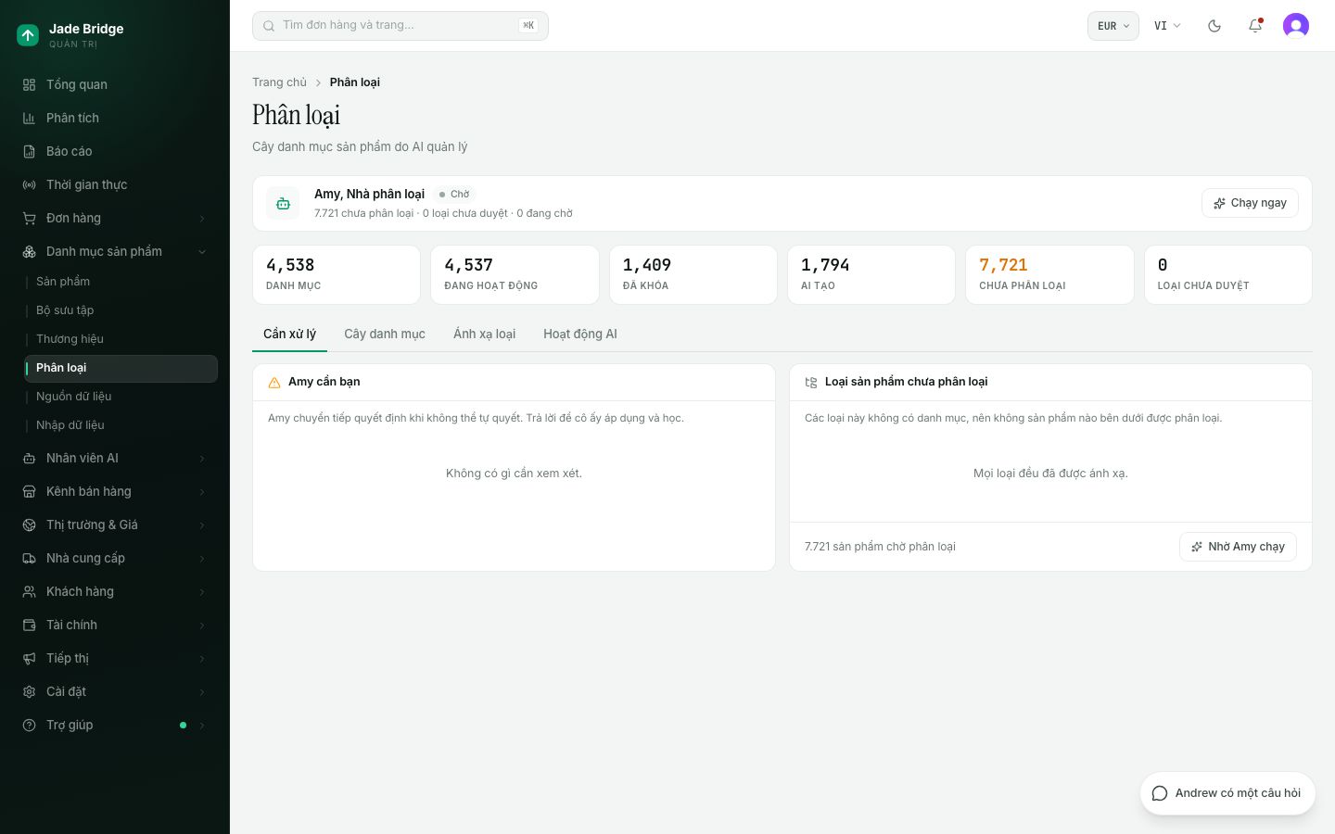Open Thời gian thực broadcast icon
The width and height of the screenshot is (1335, 834).
(29, 184)
